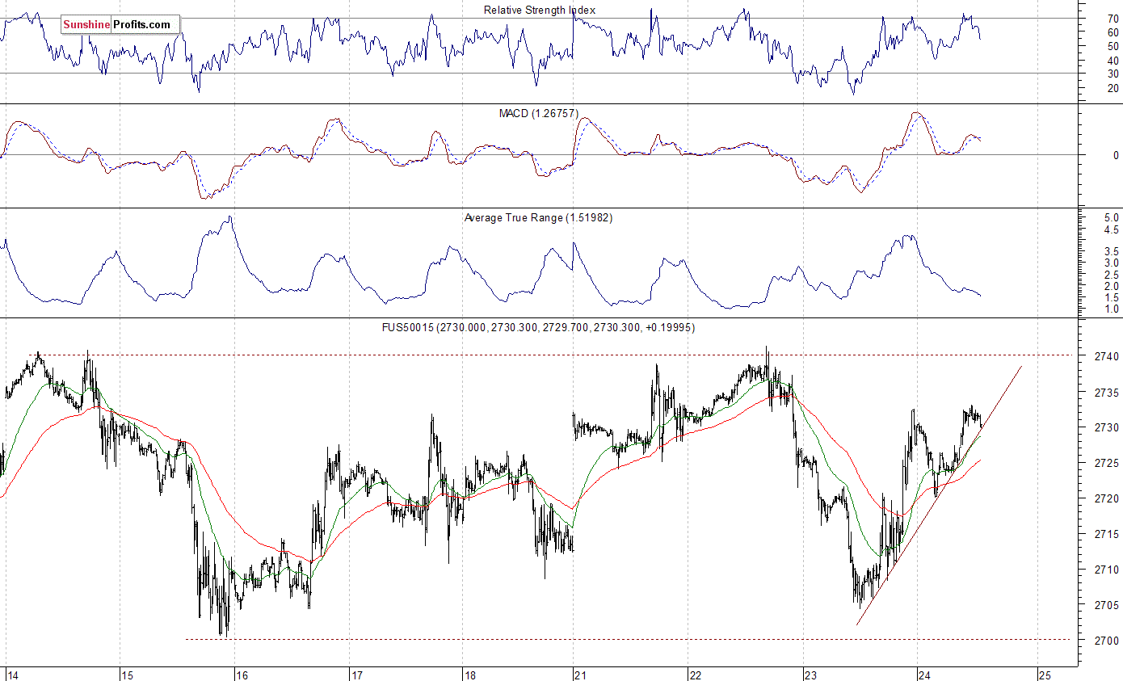
Task: Click the MACD (1.26757) panel label
Action: point(539,113)
